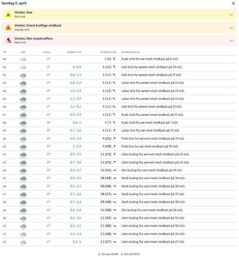Viewport: 239px width, 257px height.
Task: Click the sunset icon beside Sol ned
Action: (x=122, y=254)
